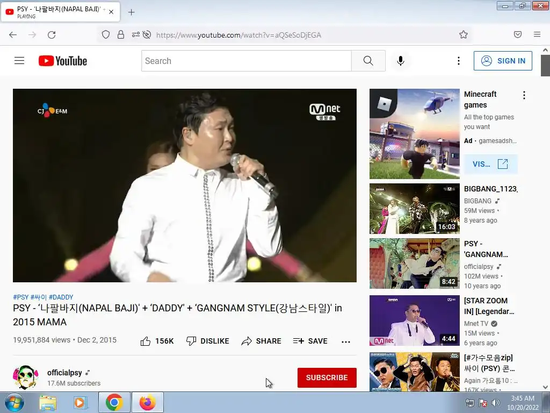Open PSY GANGNAM STYLE 8:42 thumbnail

point(414,264)
